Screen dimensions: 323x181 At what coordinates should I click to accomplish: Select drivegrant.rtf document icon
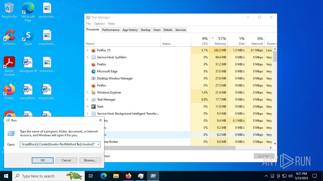(28, 65)
